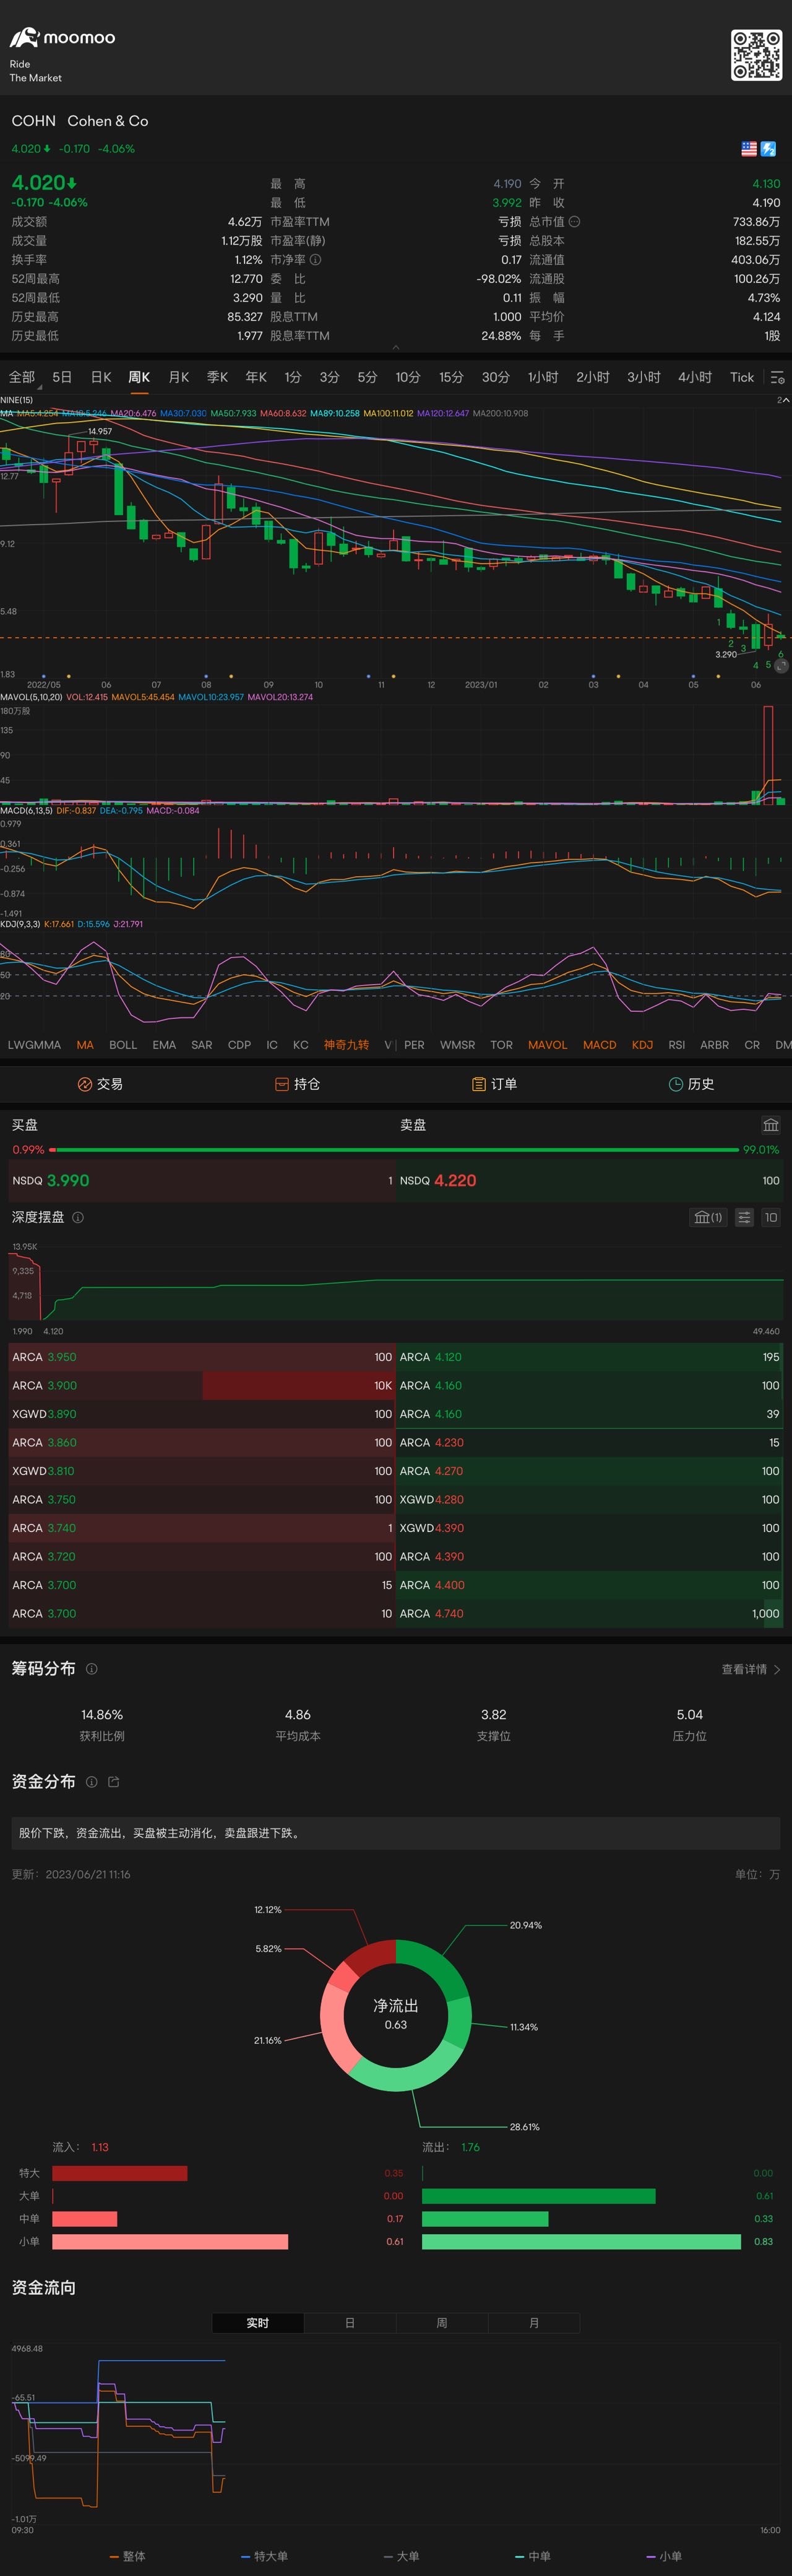
Task: Toggle the MACD indicator
Action: point(599,1044)
